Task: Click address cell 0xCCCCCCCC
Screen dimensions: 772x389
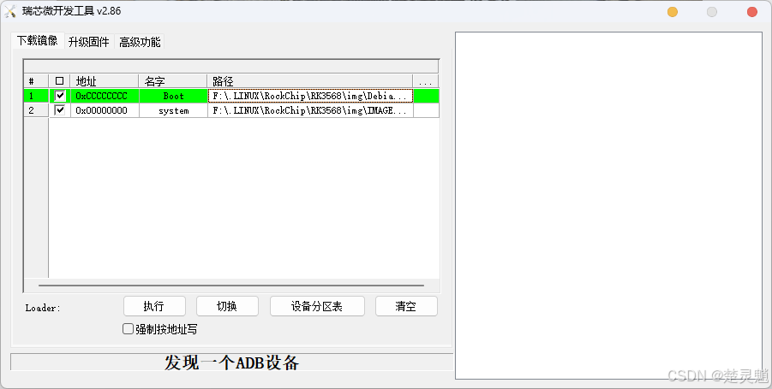Action: coord(105,96)
